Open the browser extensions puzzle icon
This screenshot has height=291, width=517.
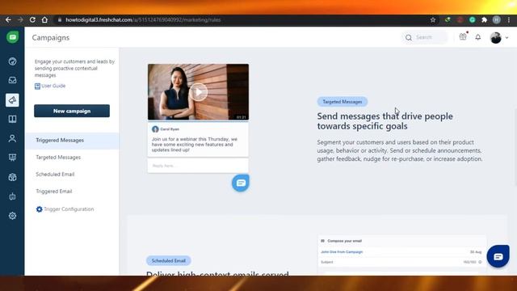click(x=485, y=19)
